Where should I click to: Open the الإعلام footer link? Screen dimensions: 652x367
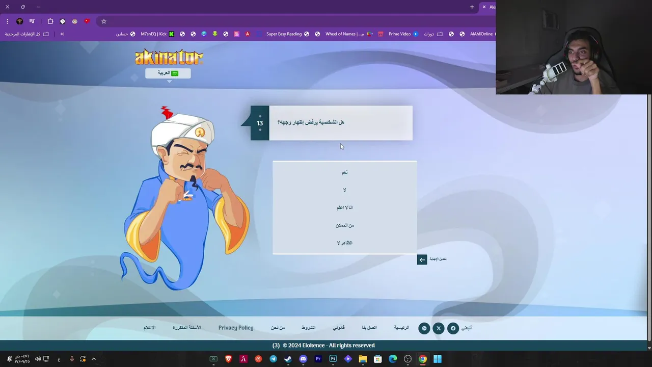[x=150, y=328]
